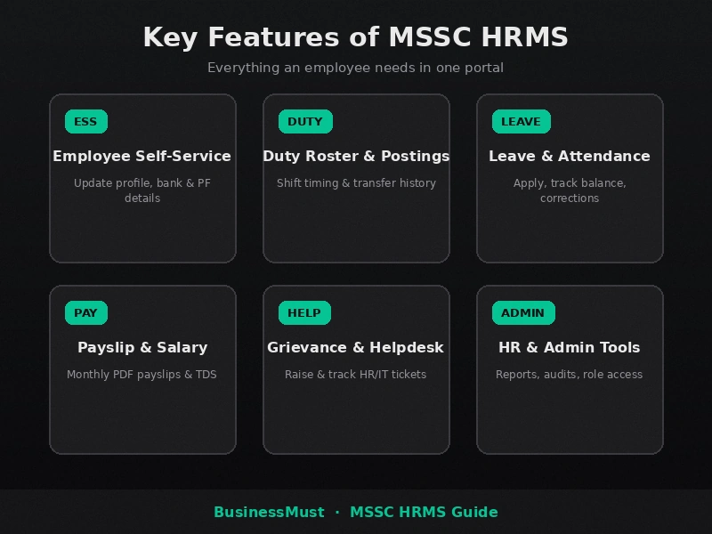Click 'Monthly PDF payslips & TDS' text

(142, 375)
